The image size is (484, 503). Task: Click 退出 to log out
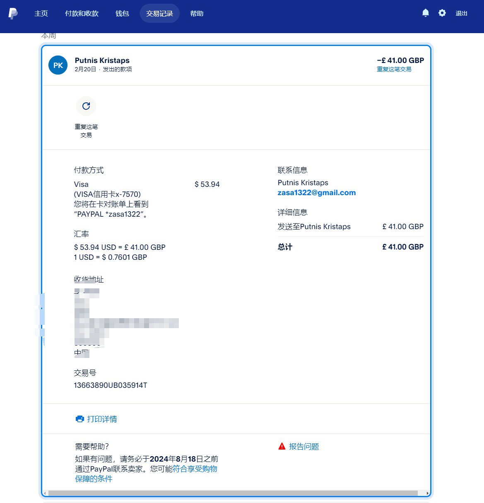461,13
